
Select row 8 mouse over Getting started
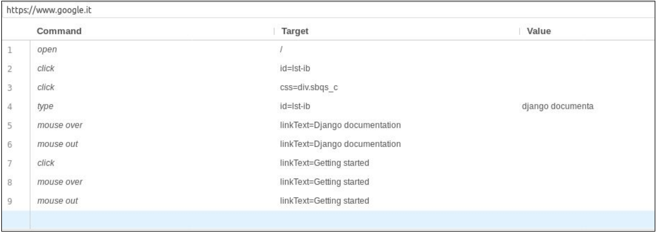coord(328,182)
